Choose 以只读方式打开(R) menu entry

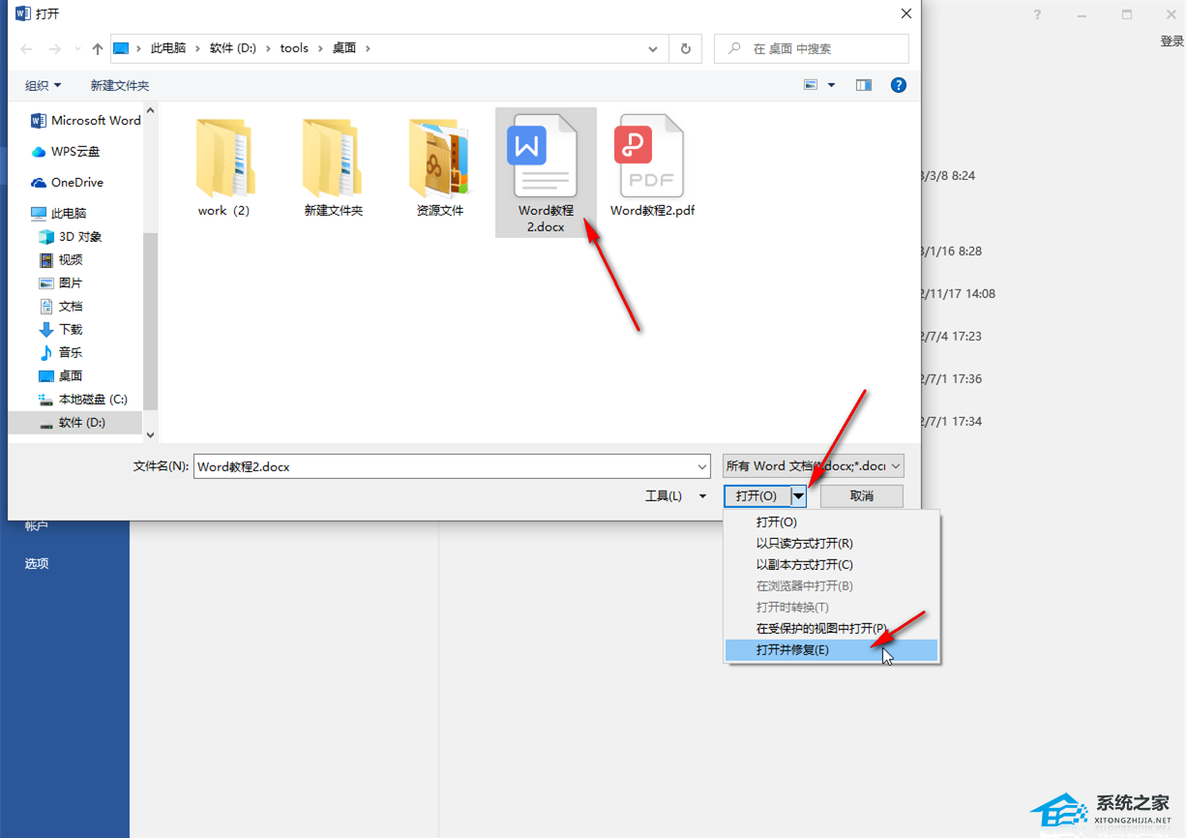831,544
